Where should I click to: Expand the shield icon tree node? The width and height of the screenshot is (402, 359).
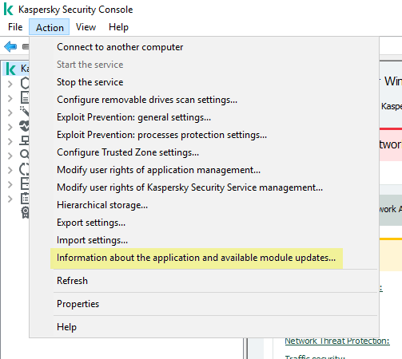click(x=10, y=84)
